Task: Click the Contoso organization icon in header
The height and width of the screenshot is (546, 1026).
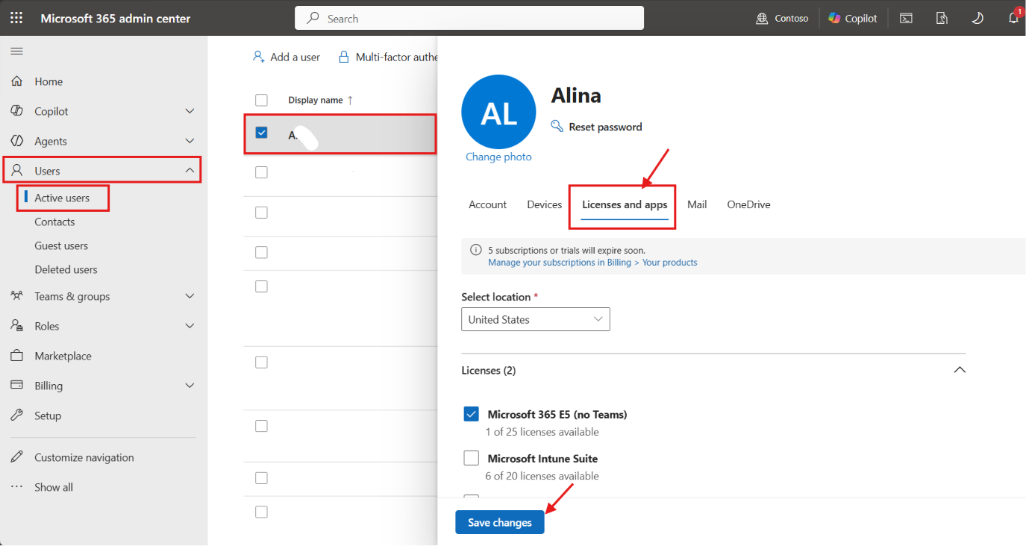Action: click(x=762, y=19)
